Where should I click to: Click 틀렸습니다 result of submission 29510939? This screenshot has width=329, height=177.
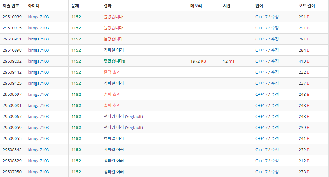(x=113, y=17)
